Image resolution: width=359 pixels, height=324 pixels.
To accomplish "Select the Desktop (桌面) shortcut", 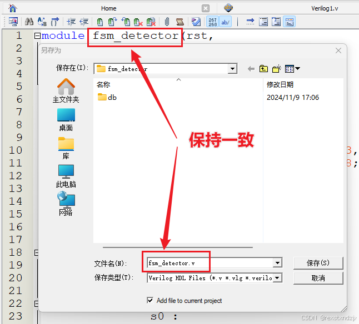I will pos(66,120).
